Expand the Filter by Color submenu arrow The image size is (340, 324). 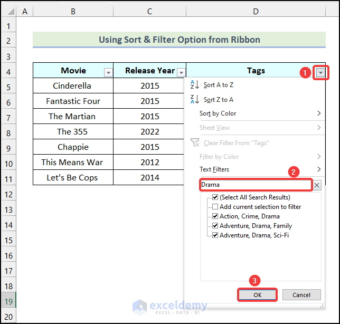pos(319,157)
